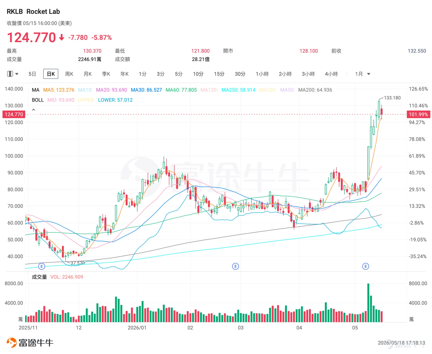The height and width of the screenshot is (354, 432).
Task: Click the first earnings E marker in November
Action: tap(41, 267)
